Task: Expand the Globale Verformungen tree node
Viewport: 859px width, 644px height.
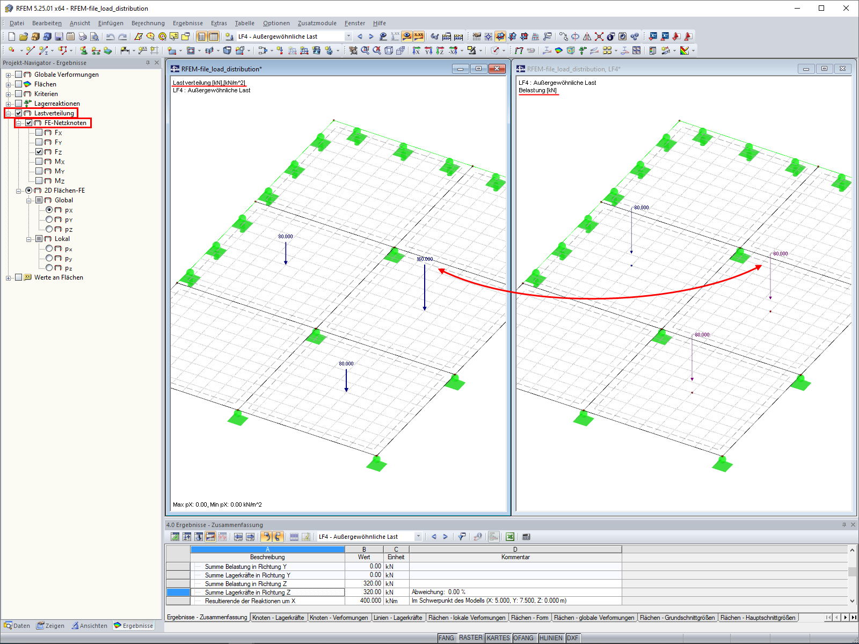Action: pos(8,75)
